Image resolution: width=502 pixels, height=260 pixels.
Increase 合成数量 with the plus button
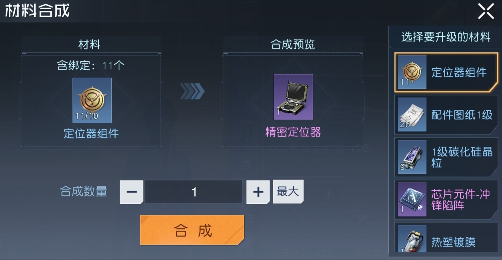pos(258,192)
